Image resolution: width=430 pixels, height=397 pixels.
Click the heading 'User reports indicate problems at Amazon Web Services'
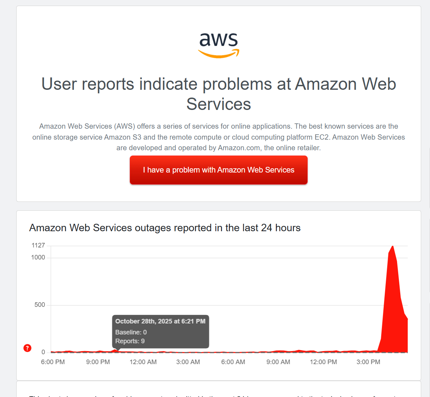219,94
